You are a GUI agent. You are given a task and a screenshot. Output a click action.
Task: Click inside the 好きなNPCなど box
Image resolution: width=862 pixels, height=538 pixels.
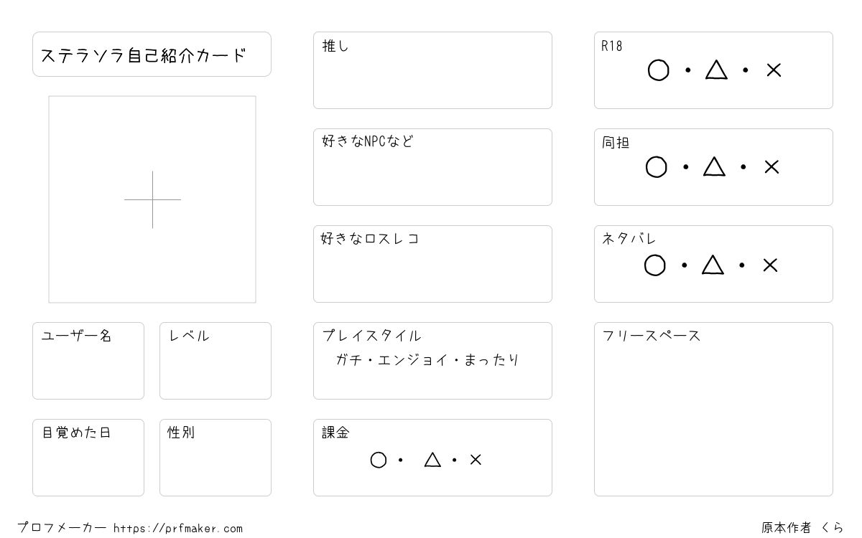click(432, 167)
